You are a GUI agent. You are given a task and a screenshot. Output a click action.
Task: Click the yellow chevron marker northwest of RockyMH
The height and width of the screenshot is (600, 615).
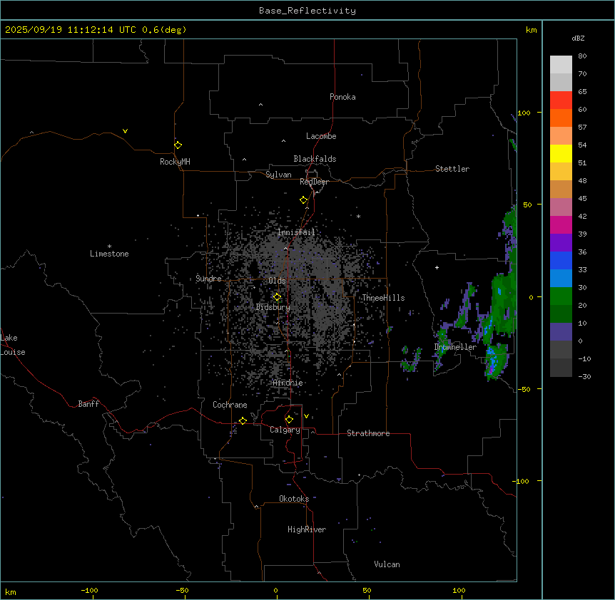[125, 131]
